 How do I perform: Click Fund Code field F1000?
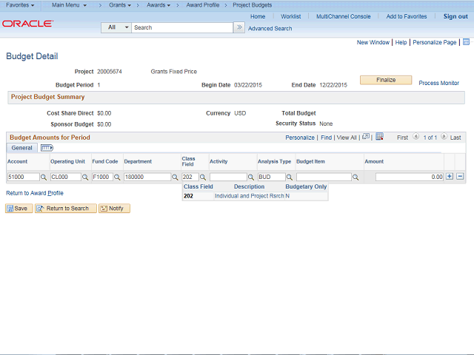(102, 177)
